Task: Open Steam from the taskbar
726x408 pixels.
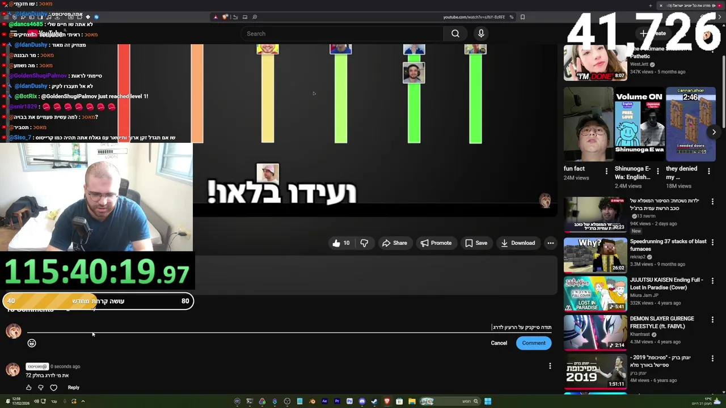Action: [x=374, y=401]
